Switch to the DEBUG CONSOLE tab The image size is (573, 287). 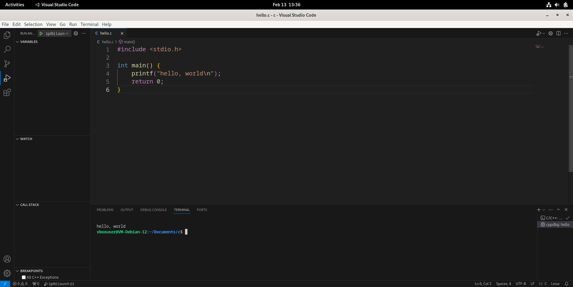[x=153, y=210]
